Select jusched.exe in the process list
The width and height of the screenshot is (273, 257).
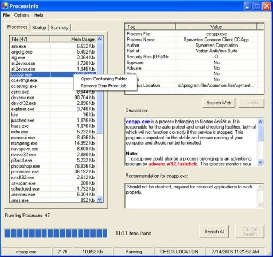point(53,120)
